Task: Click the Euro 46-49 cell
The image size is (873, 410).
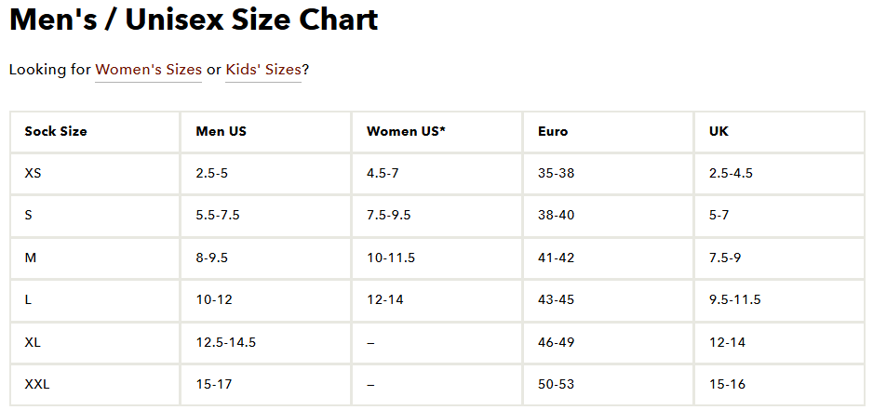Action: point(557,342)
